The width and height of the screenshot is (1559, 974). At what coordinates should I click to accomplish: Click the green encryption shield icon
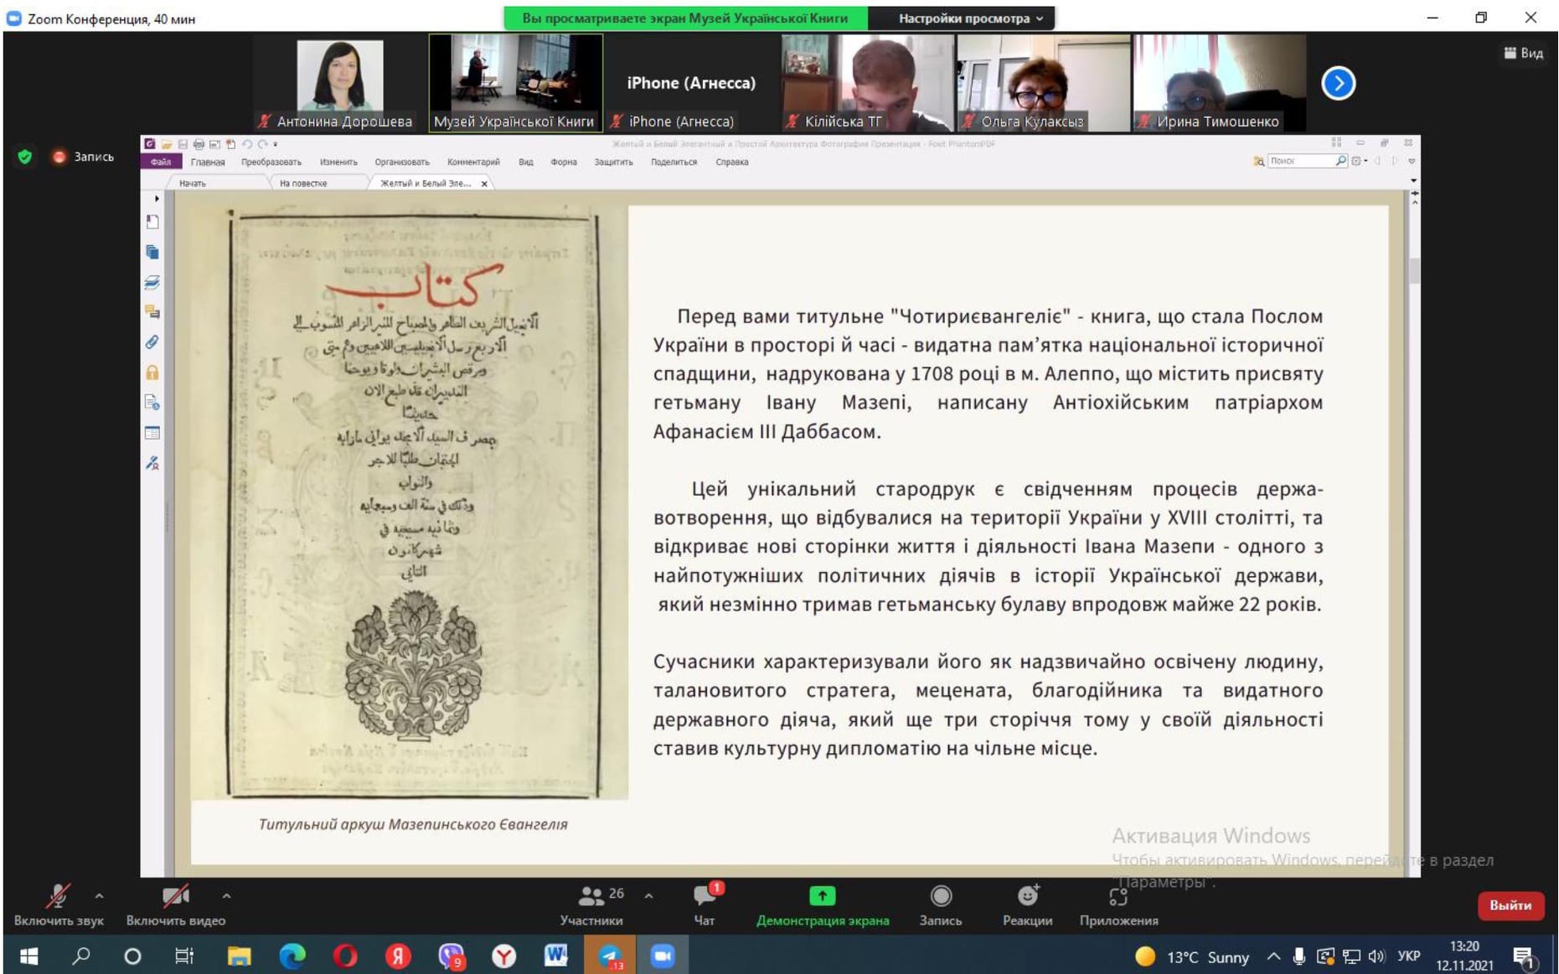click(25, 157)
